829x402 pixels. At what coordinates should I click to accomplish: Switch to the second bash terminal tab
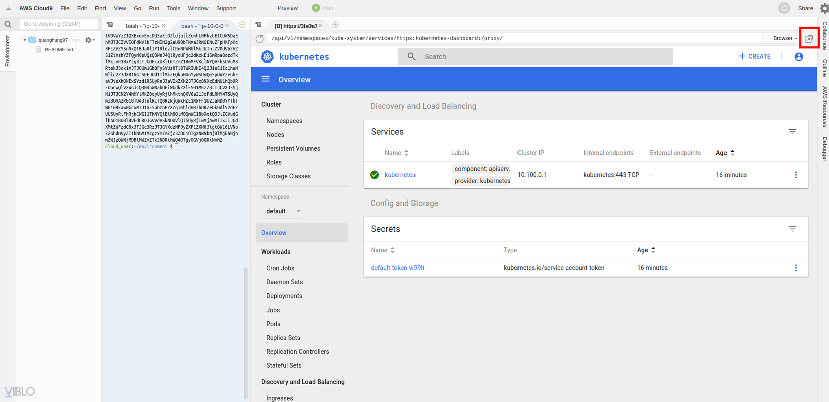(202, 26)
